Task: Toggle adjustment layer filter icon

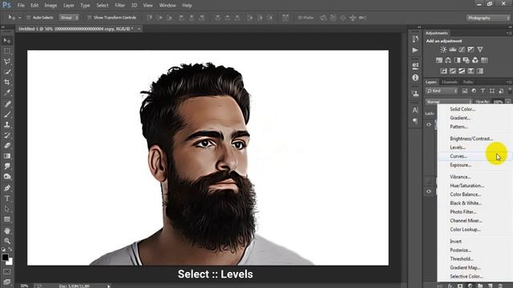Action: [474, 91]
